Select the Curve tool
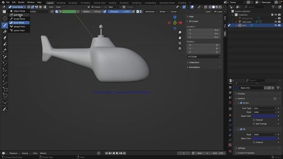 (x=5, y=83)
